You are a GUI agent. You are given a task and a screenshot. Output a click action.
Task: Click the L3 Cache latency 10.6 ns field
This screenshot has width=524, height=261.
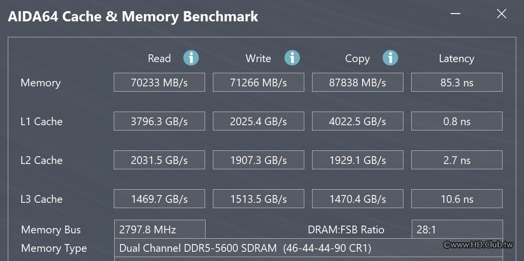tap(456, 199)
